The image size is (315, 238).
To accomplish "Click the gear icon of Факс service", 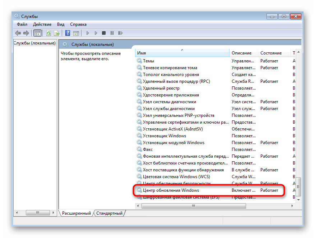I will tap(139, 149).
